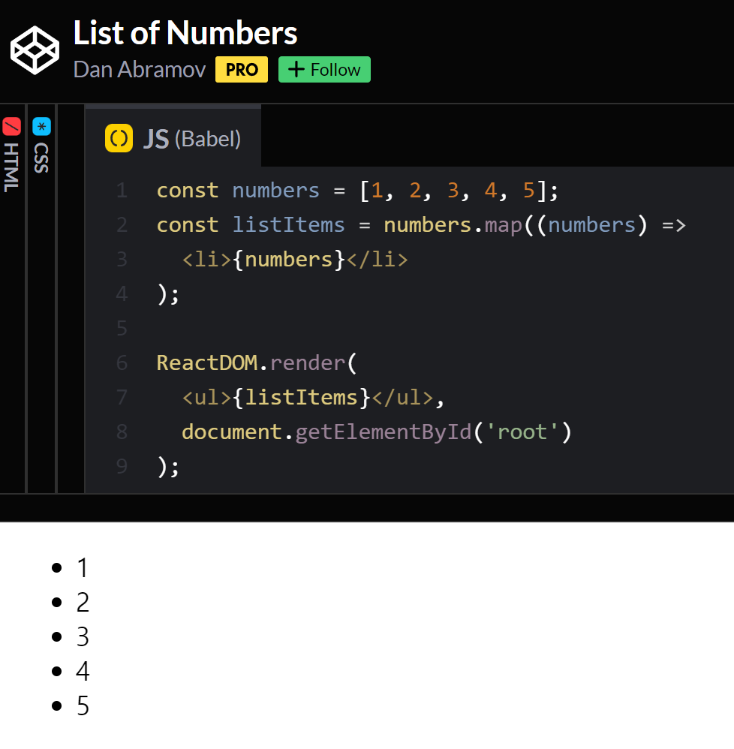Click line number 9 in gutter
Image resolution: width=734 pixels, height=749 pixels.
[x=122, y=466]
